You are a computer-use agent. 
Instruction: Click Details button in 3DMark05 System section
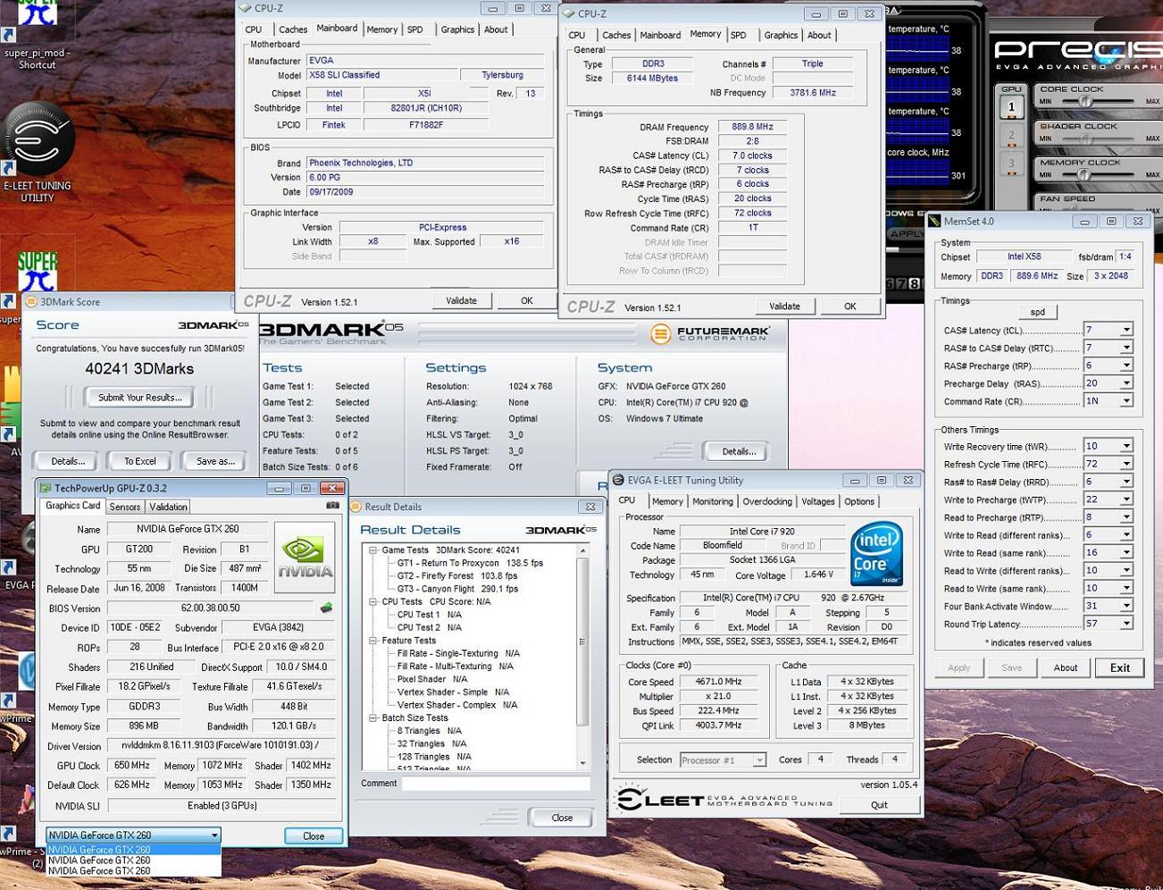[739, 451]
